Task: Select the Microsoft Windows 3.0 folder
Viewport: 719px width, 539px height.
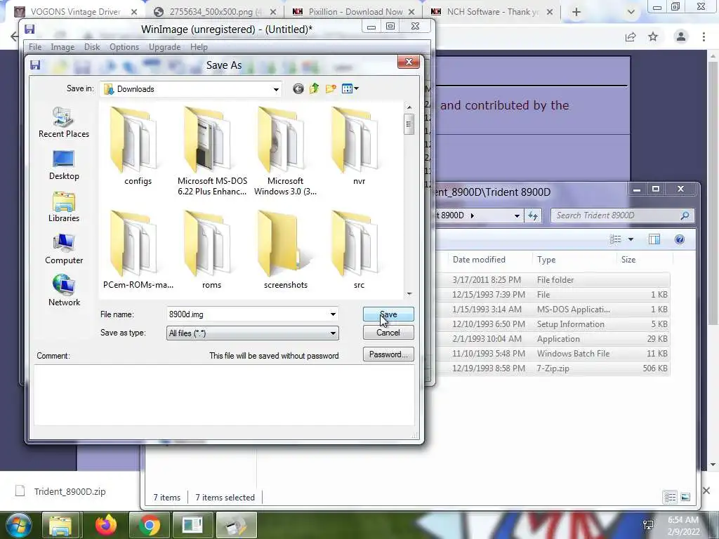Action: [x=285, y=152]
